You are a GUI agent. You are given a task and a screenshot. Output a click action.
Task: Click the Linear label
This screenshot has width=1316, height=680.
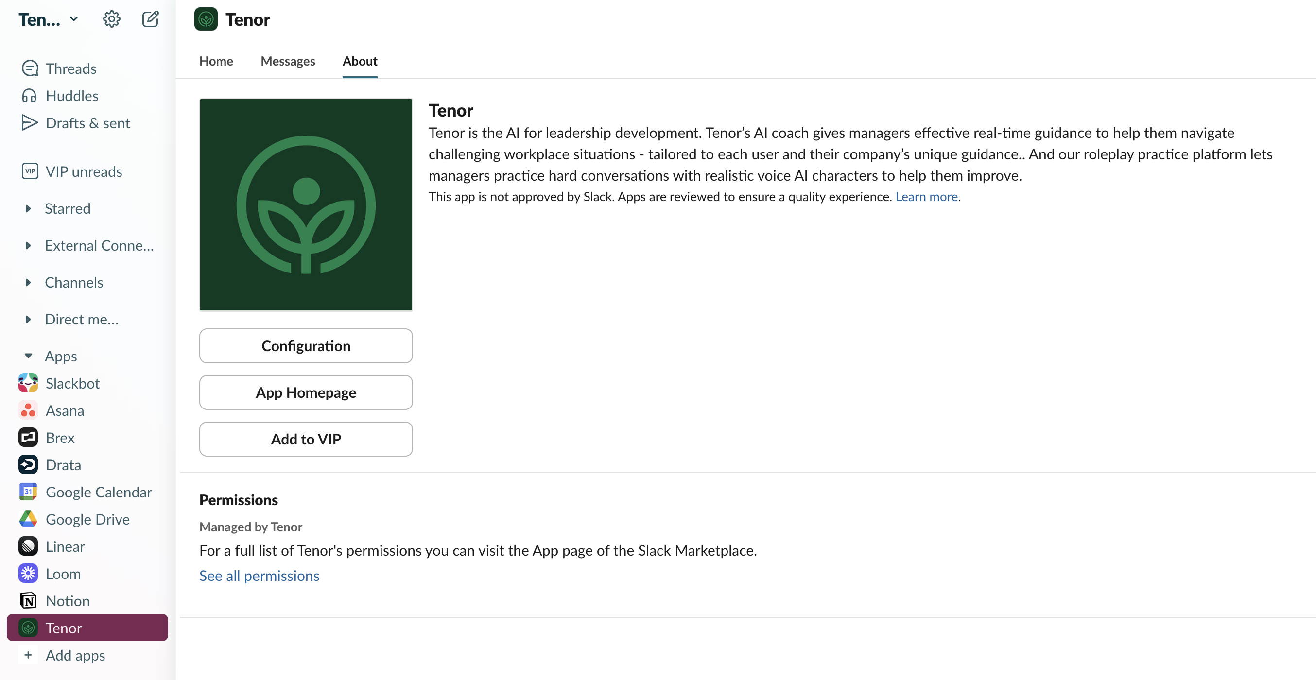[x=66, y=547]
